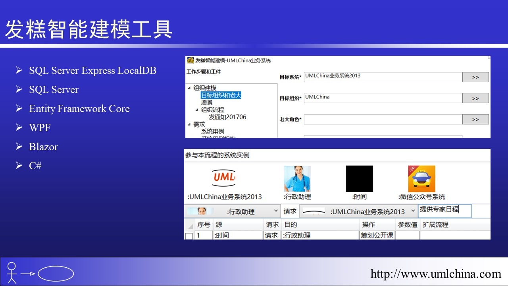Image resolution: width=508 pixels, height=286 pixels.
Task: Click the empty 老大角色 input field
Action: coord(383,119)
